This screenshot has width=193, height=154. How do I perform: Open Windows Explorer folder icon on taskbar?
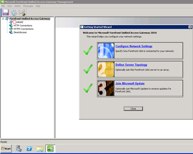[40, 149]
